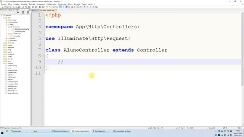244x137 pixels.
Task: Click the Paste toolbar icon
Action: tap(29, 7)
